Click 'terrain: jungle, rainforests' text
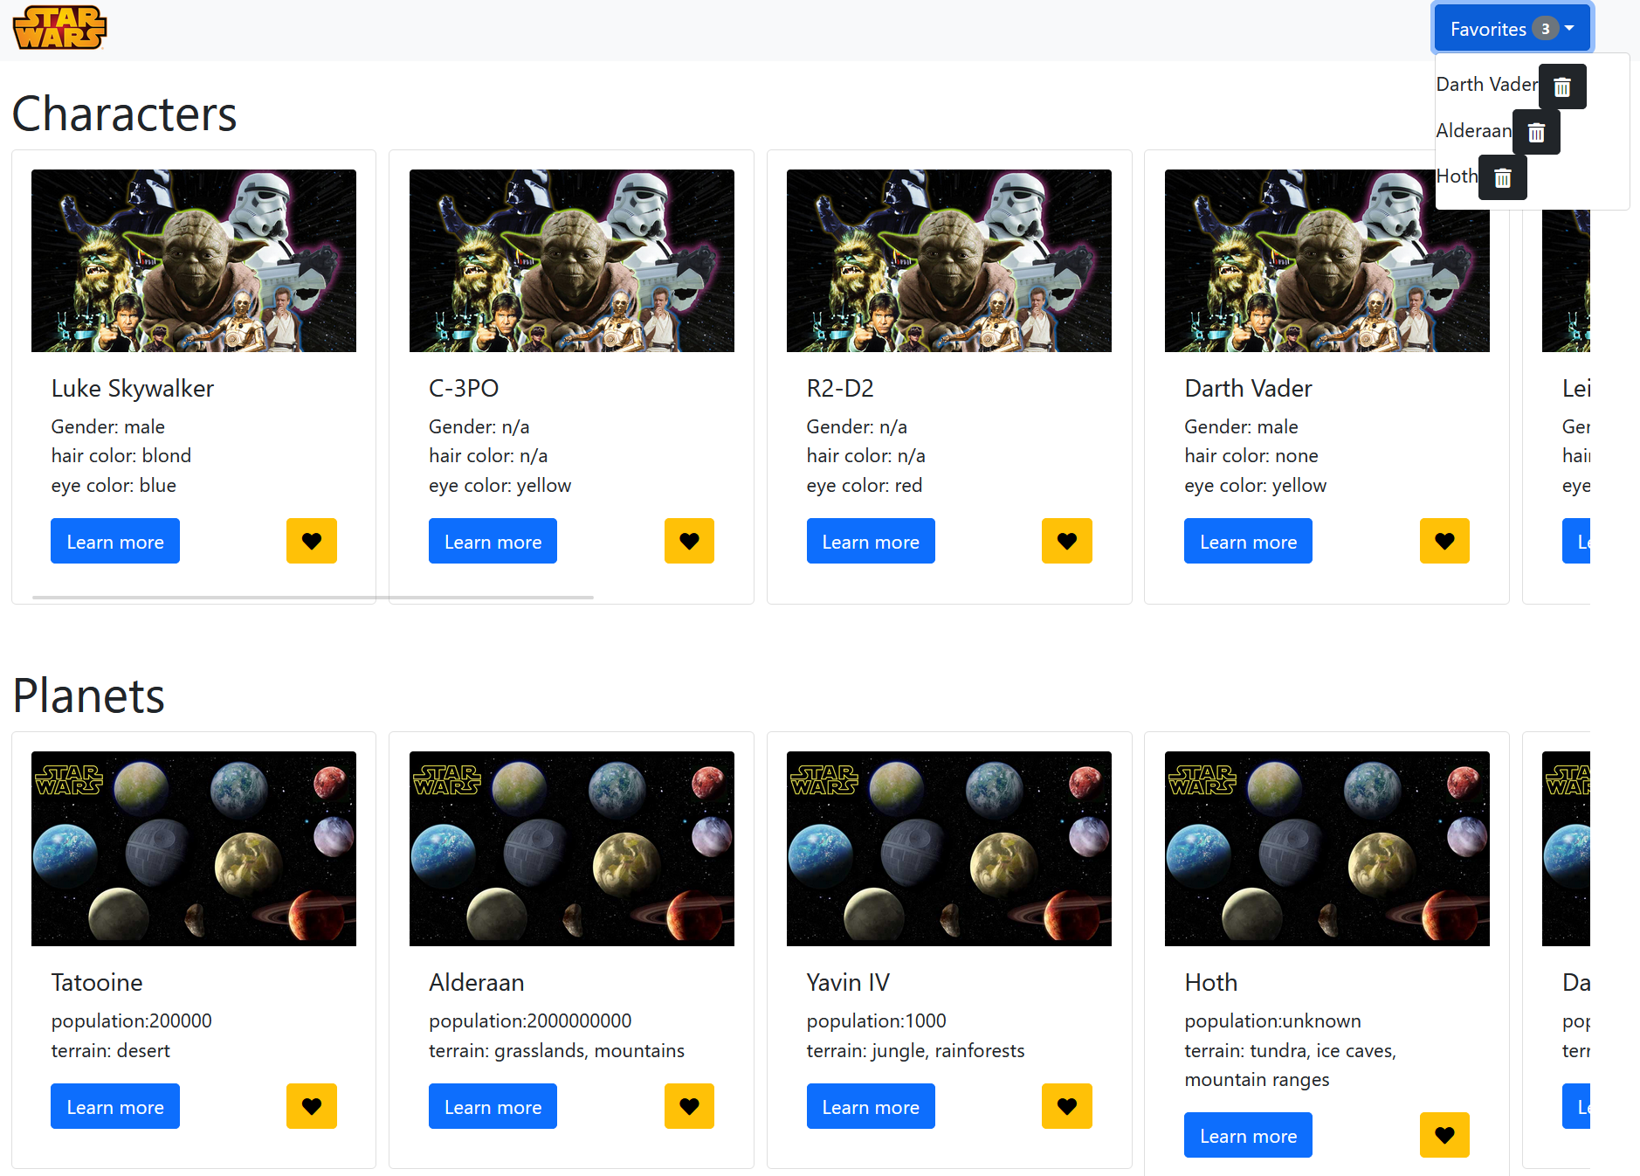The image size is (1640, 1176). (916, 1050)
